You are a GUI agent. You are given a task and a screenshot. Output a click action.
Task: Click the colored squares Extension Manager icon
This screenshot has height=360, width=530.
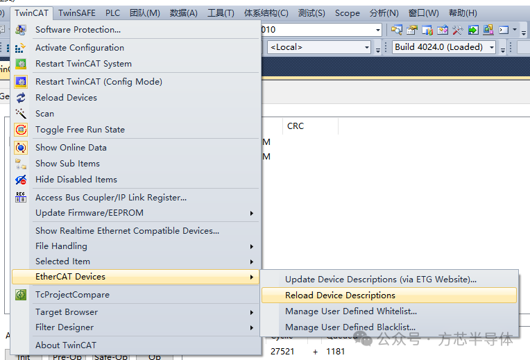(x=488, y=30)
